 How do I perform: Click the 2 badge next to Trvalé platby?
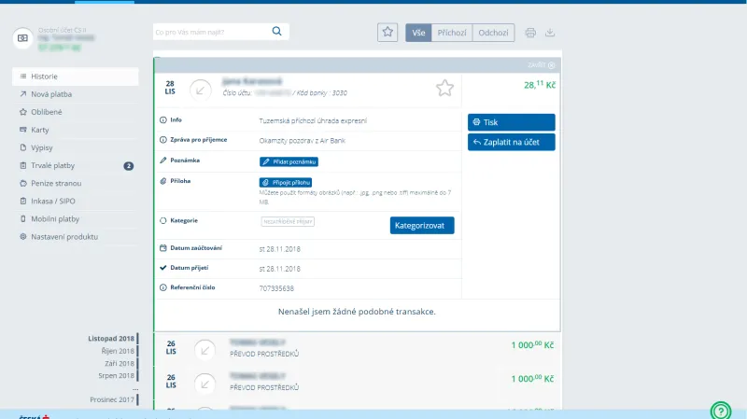tap(129, 166)
